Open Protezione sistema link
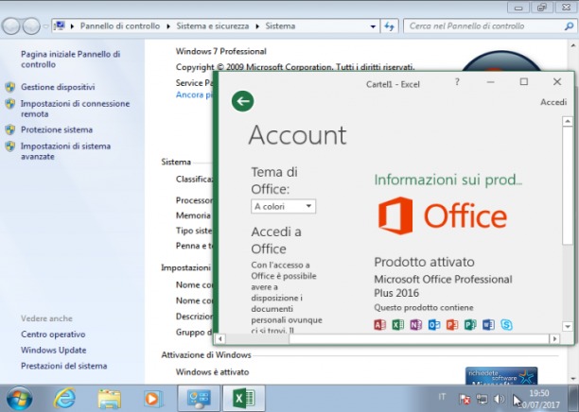The image size is (579, 412). [x=57, y=129]
